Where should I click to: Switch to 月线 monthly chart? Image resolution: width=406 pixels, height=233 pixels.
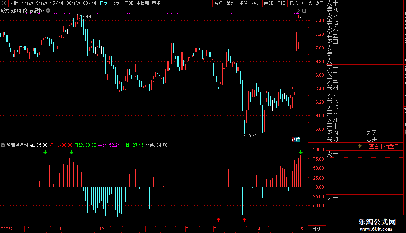[128, 3]
